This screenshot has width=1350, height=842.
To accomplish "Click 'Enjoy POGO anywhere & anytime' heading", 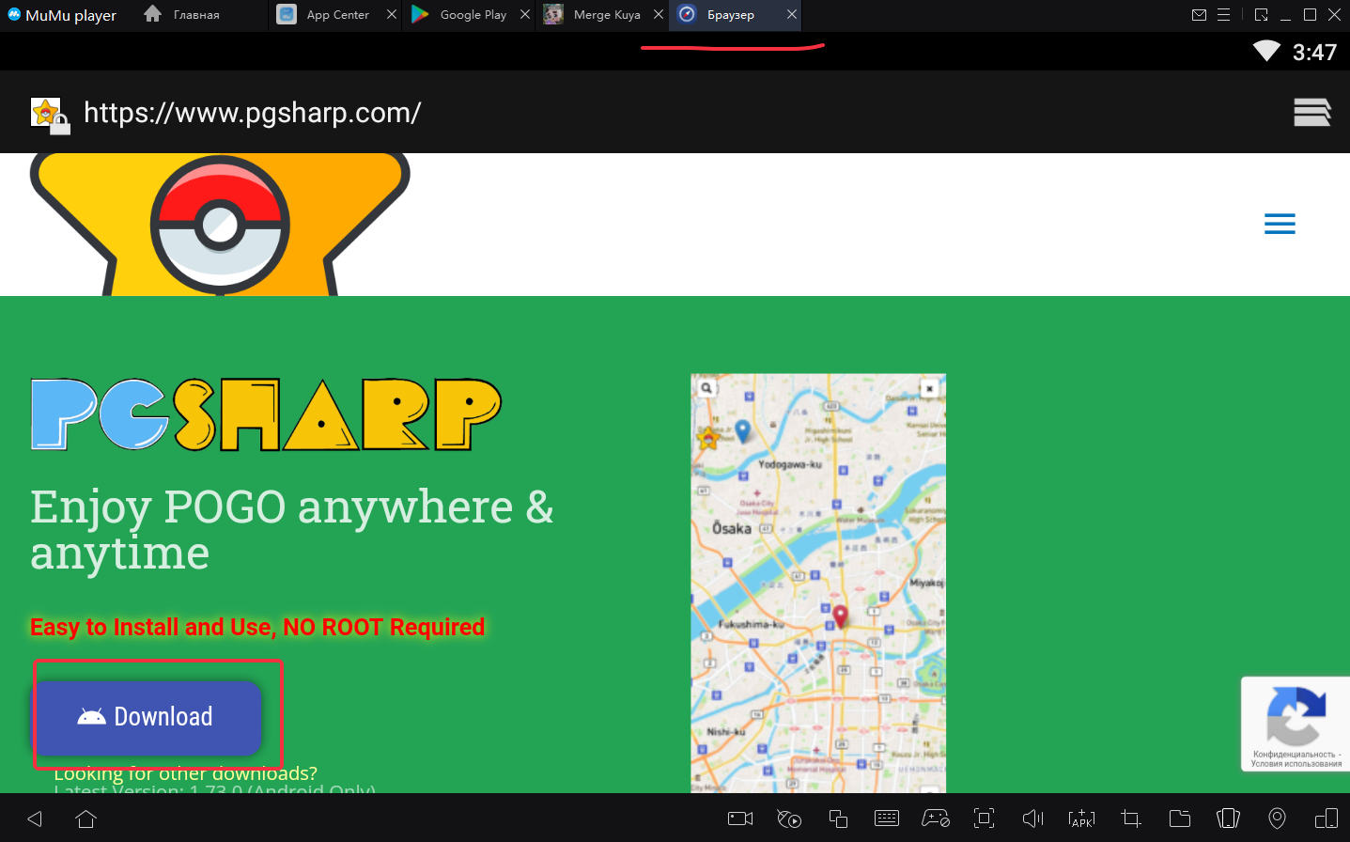I will click(x=292, y=529).
